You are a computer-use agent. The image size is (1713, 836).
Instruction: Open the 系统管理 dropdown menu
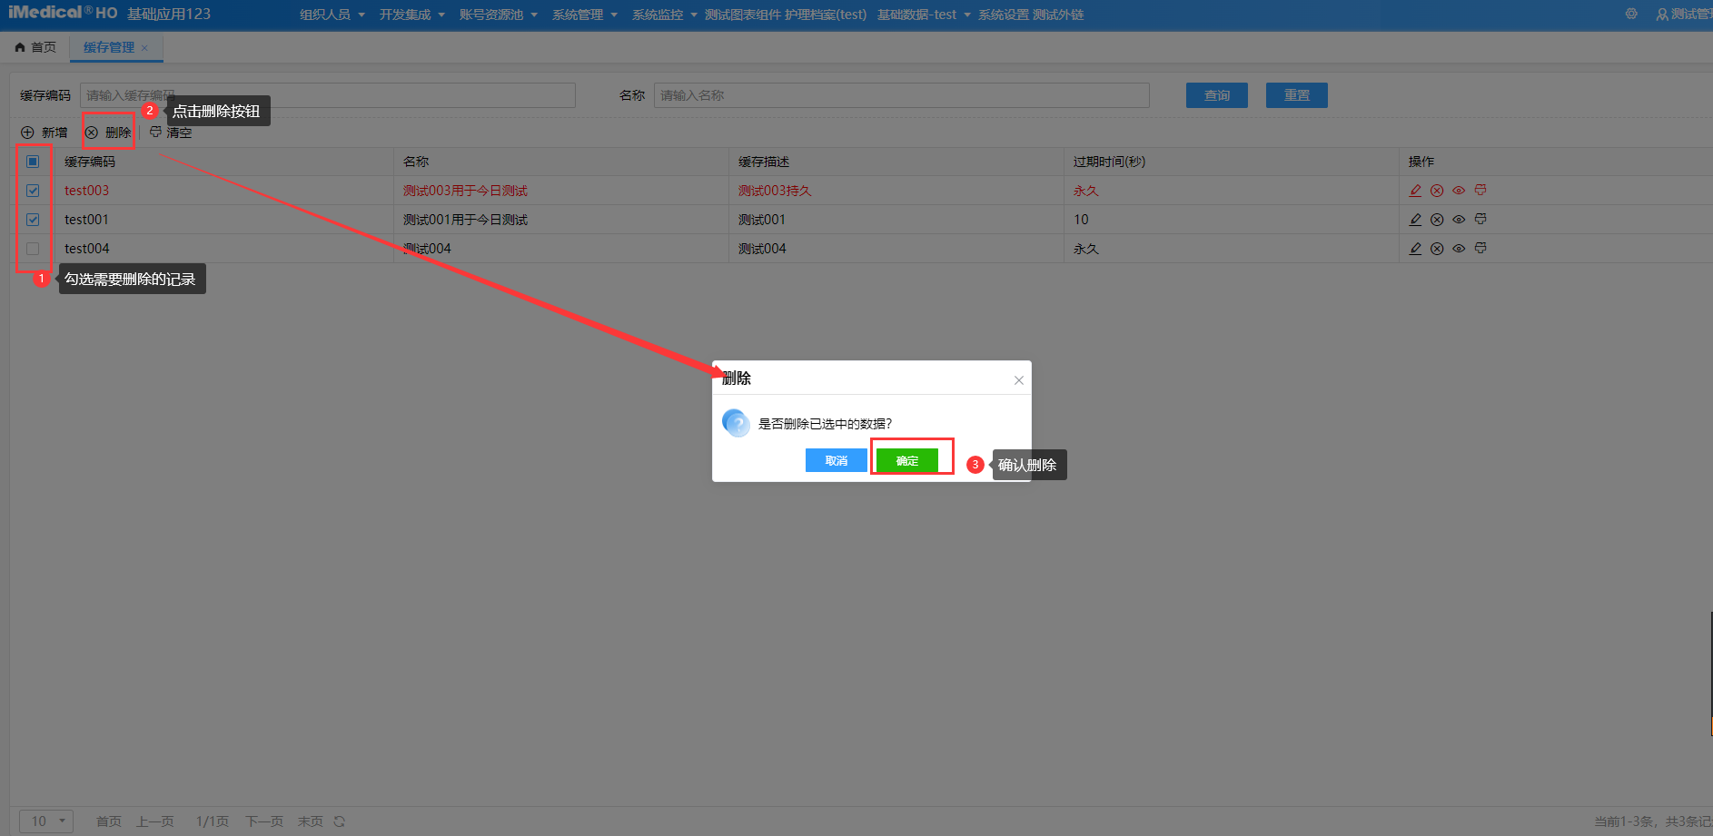(x=584, y=15)
